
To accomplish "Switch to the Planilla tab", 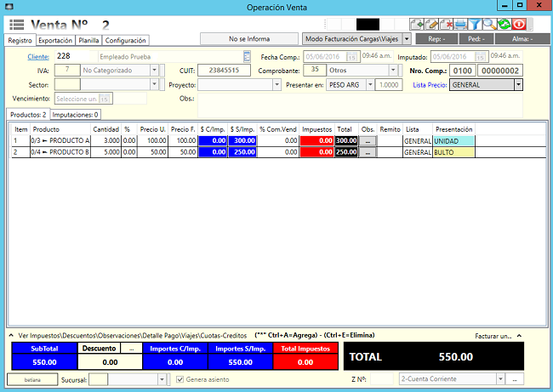I will click(88, 41).
